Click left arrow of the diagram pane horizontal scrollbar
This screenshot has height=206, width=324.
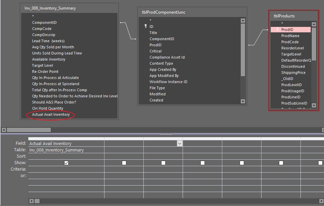tap(4, 130)
